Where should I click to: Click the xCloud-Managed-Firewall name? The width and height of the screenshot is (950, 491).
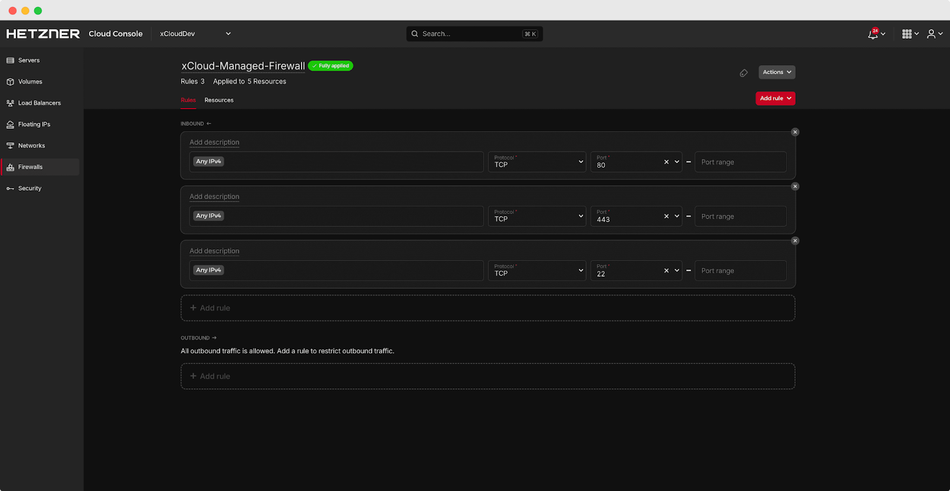[243, 66]
